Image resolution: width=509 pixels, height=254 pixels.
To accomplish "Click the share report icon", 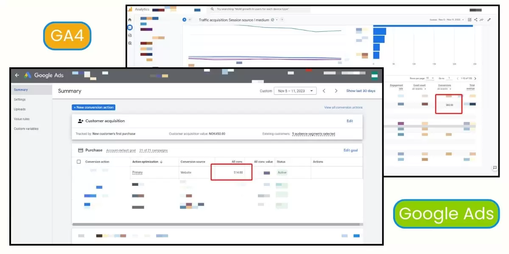I will pyautogui.click(x=475, y=20).
